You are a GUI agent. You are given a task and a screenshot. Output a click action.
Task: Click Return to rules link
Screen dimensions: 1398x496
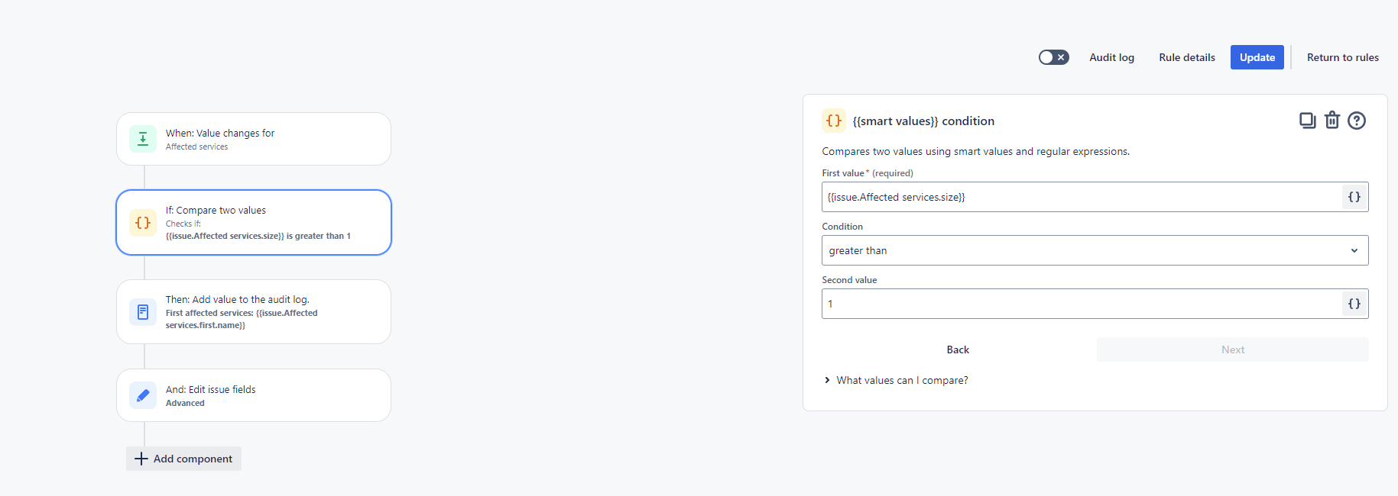1342,57
